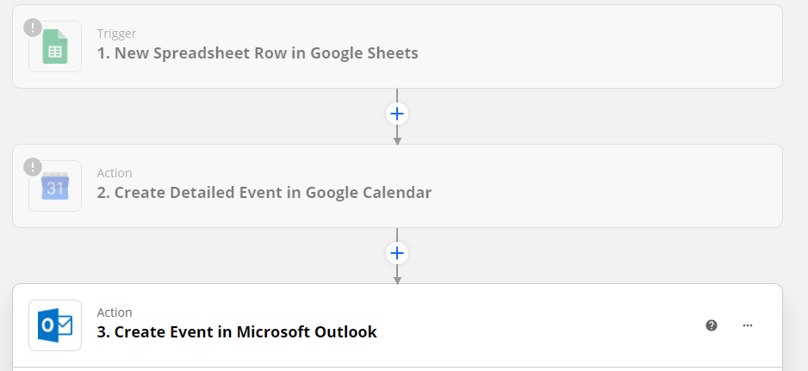Click the Microsoft Outlook app icon
808x371 pixels.
(x=55, y=326)
